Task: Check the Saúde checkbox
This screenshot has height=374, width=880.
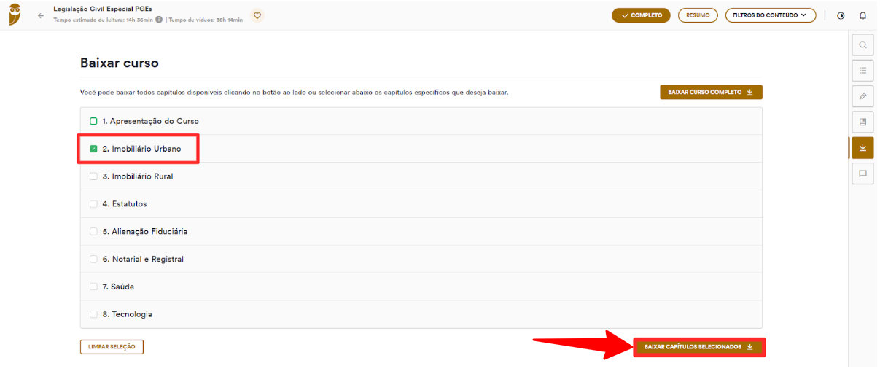Action: [x=93, y=287]
